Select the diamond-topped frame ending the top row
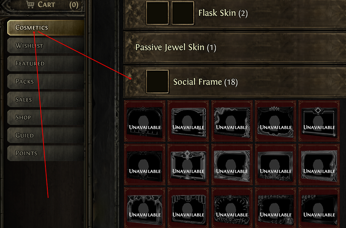346x228 pixels. (319, 121)
